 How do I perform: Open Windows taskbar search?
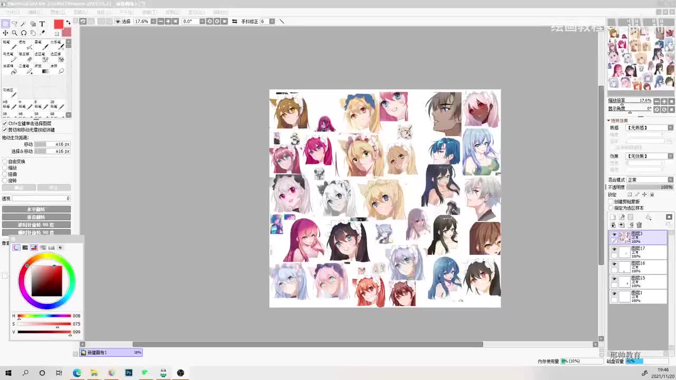25,373
